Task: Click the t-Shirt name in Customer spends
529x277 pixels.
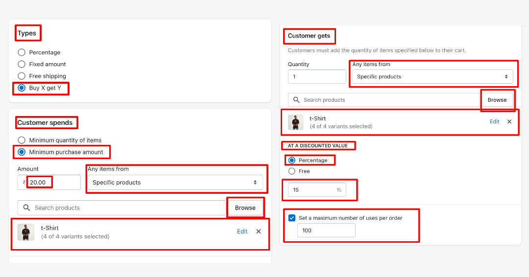Action: point(50,228)
